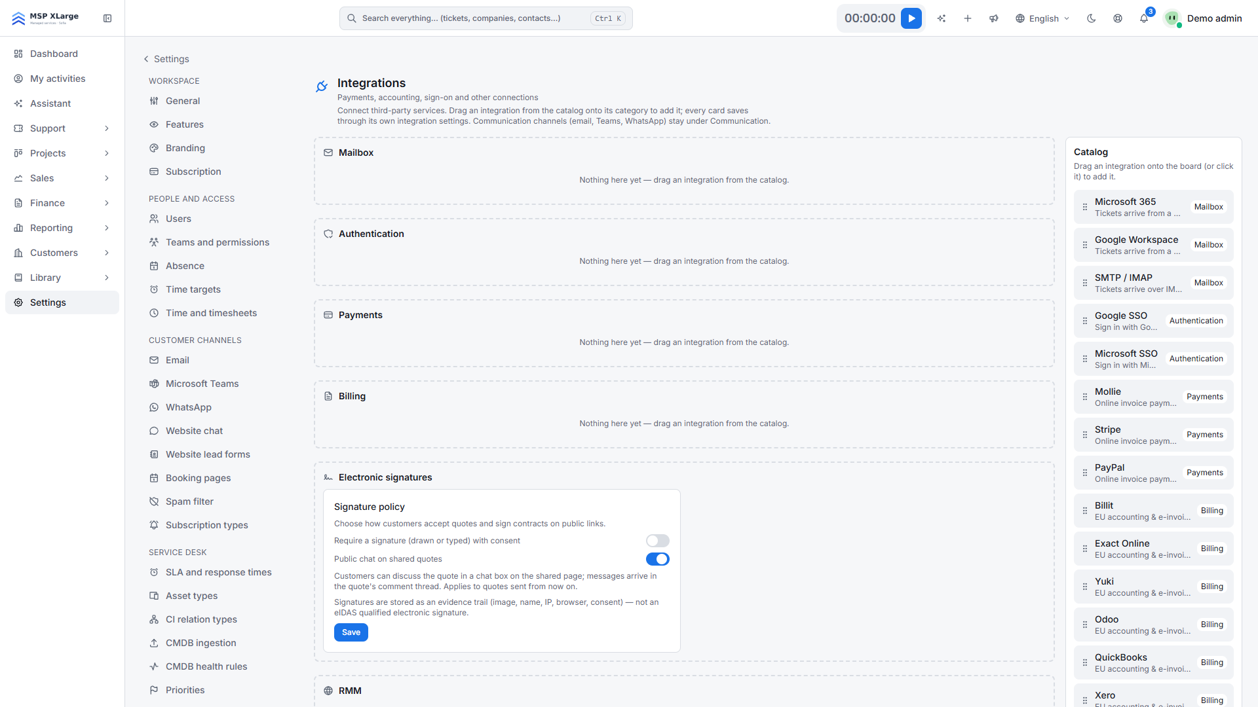The height and width of the screenshot is (707, 1258).
Task: Click the MSP XLarge logo
Action: point(45,18)
